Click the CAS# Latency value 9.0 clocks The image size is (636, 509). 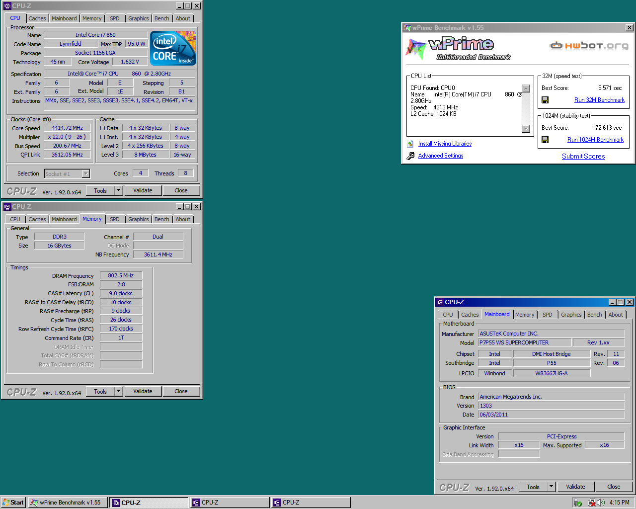click(x=121, y=293)
